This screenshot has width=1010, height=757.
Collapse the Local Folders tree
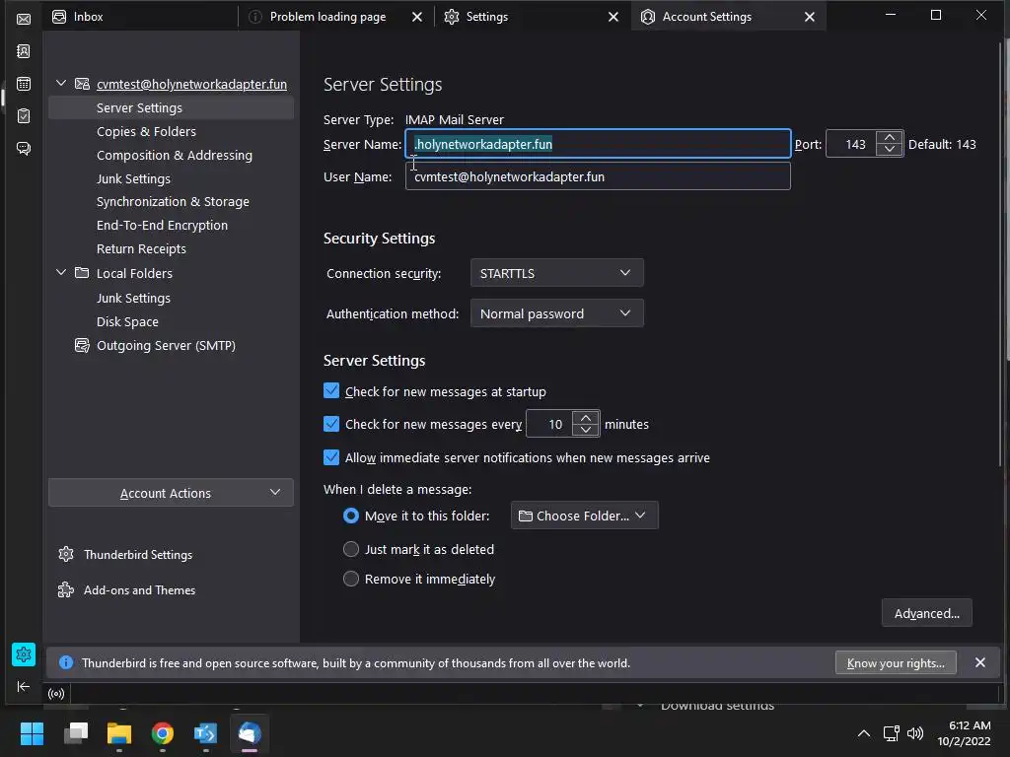pos(61,272)
